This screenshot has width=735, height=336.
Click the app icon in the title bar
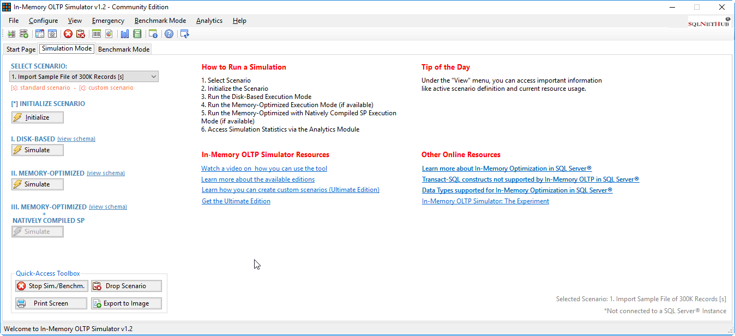[x=7, y=7]
